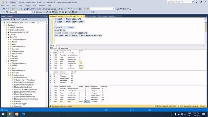The height and width of the screenshot is (117, 208).
Task: Click the Navigate Backward circle icon
Action: 4,9
